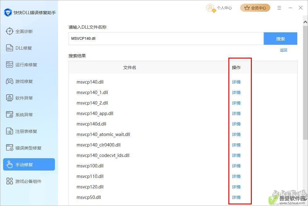Open the hamburger menu icon
The height and width of the screenshot is (206, 308).
279,8
